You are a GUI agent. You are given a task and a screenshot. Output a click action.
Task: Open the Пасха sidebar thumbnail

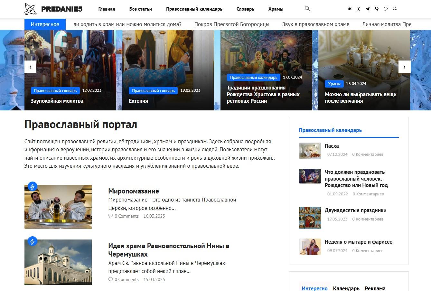click(310, 151)
